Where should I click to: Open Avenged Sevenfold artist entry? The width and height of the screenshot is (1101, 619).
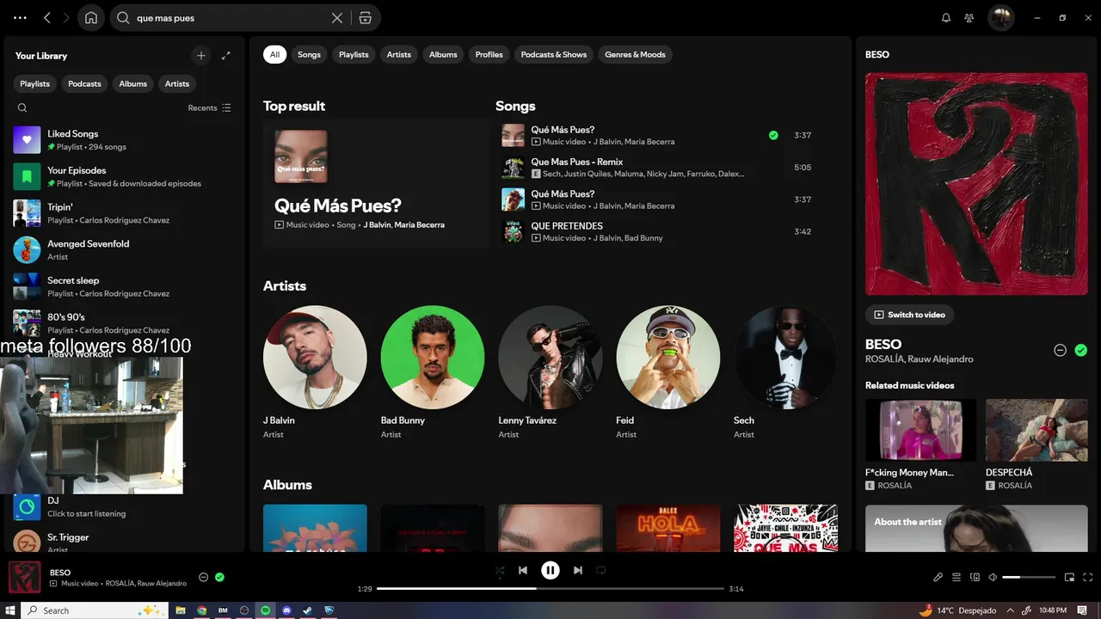pyautogui.click(x=124, y=250)
